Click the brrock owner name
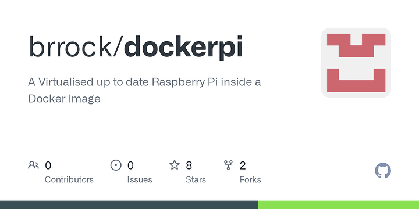Image resolution: width=419 pixels, height=209 pixels. coord(70,47)
